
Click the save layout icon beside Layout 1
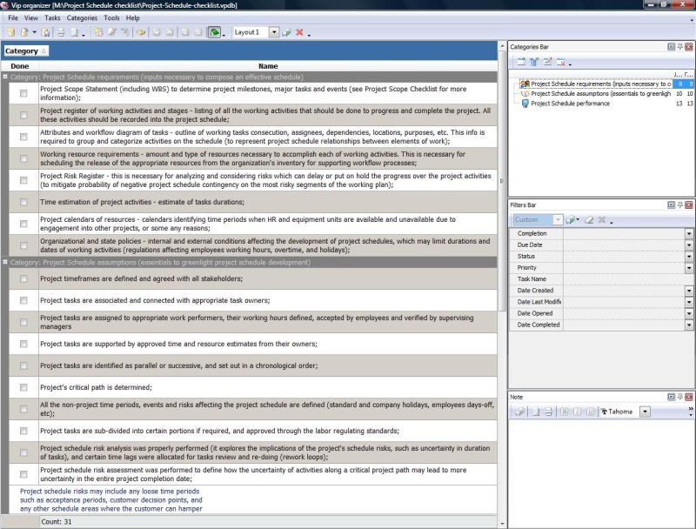(286, 32)
